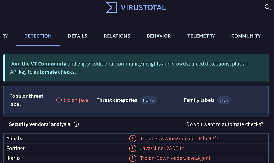
Task: Select the partially visible tab ending in RY
Action: (6, 36)
